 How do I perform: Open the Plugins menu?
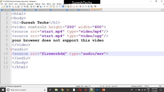59,4
